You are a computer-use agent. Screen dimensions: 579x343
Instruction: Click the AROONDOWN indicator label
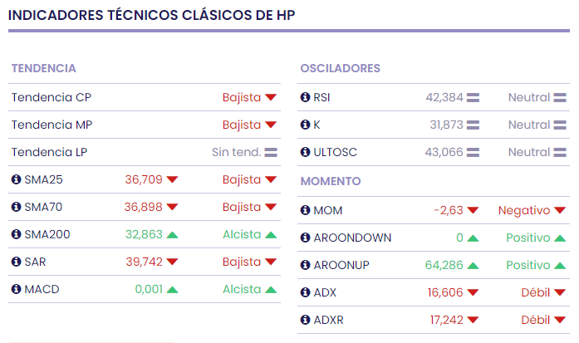(352, 238)
